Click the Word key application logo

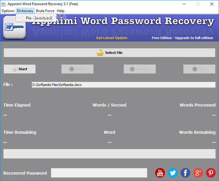15,27
